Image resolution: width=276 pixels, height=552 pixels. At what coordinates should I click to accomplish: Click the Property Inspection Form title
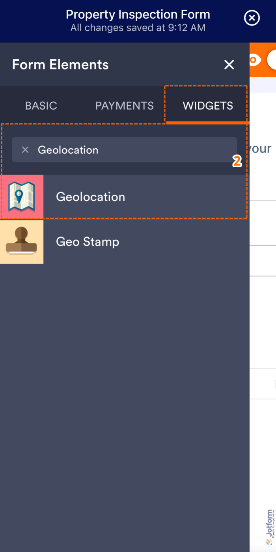(138, 14)
